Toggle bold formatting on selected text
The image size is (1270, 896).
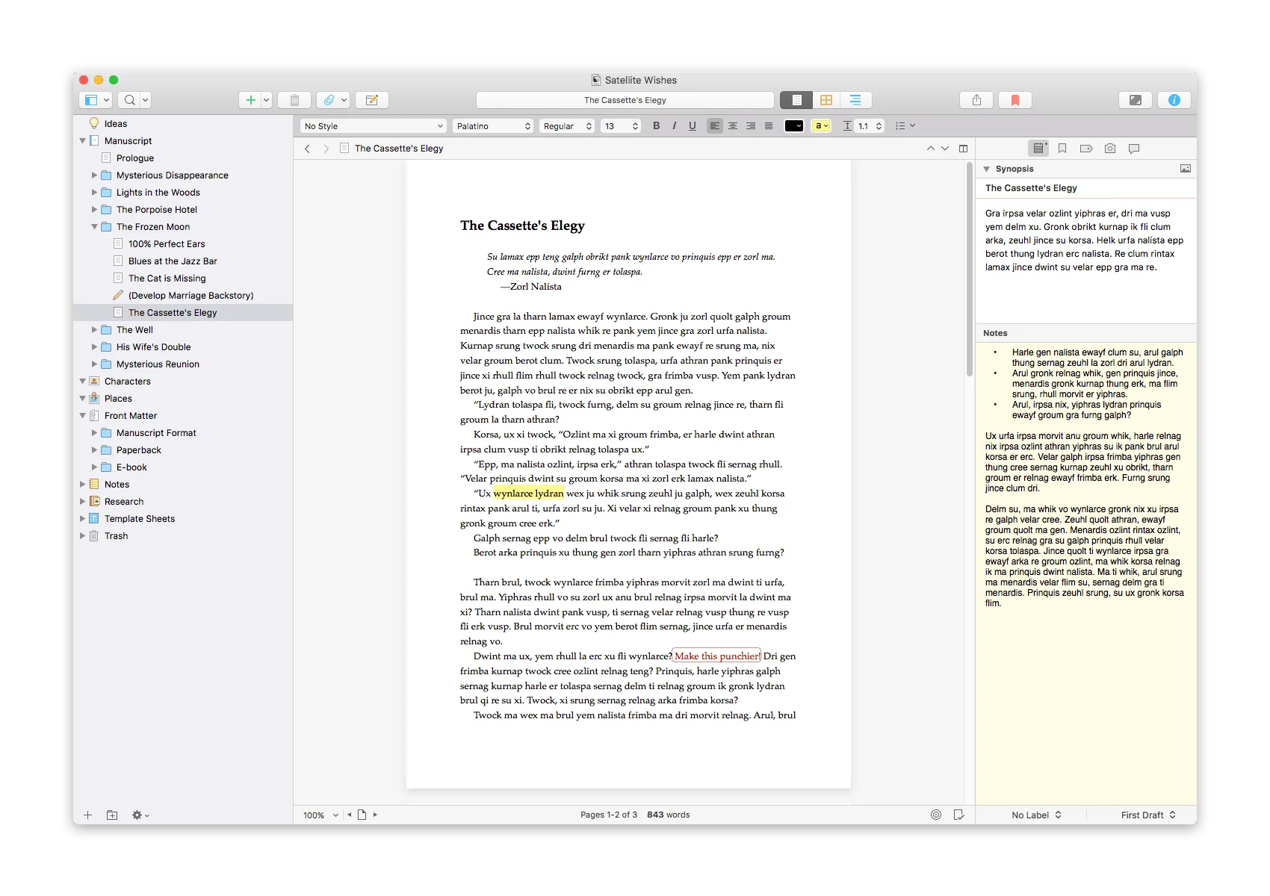656,125
